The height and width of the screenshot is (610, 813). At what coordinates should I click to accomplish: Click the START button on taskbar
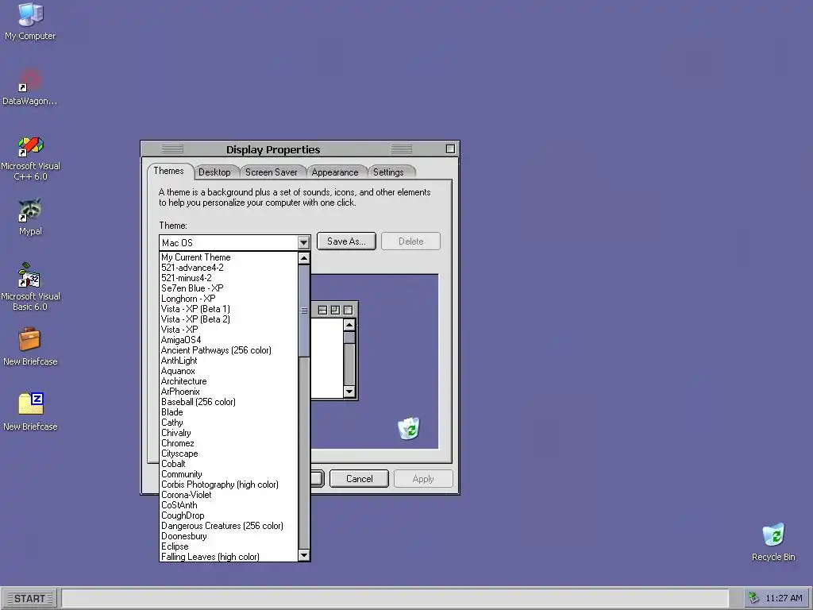point(30,599)
